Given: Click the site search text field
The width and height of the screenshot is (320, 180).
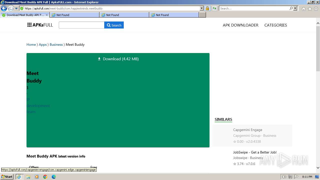Looking at the screenshot, I should pyautogui.click(x=81, y=25).
